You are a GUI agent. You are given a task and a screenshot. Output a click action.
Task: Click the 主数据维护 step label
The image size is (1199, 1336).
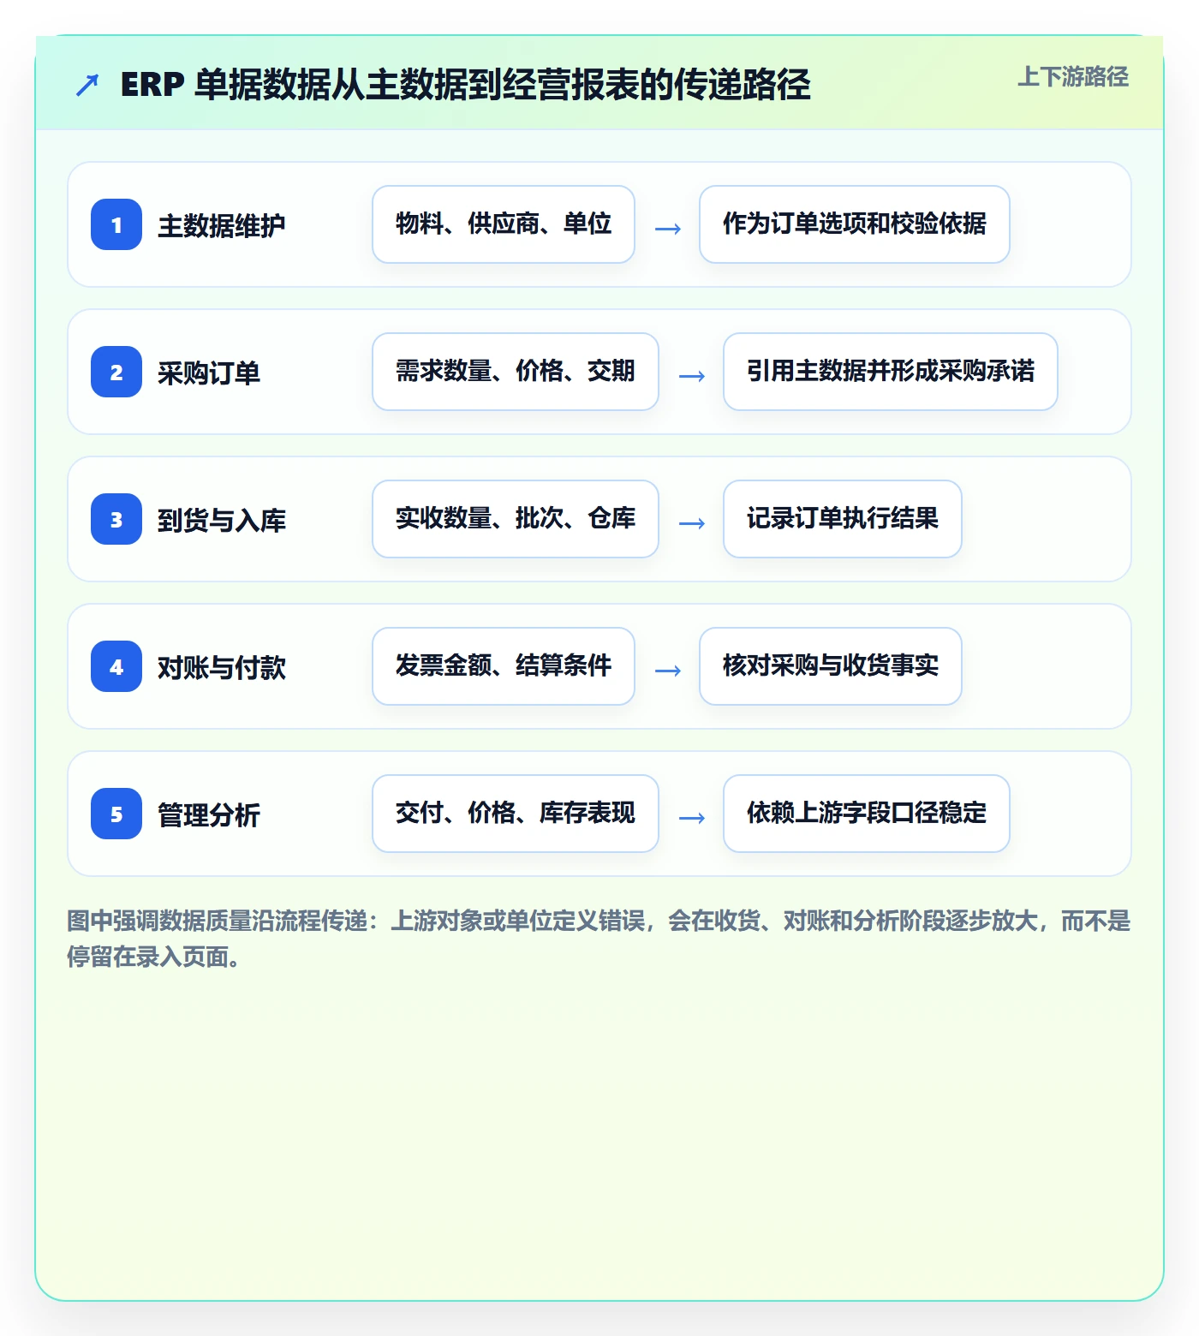(221, 226)
